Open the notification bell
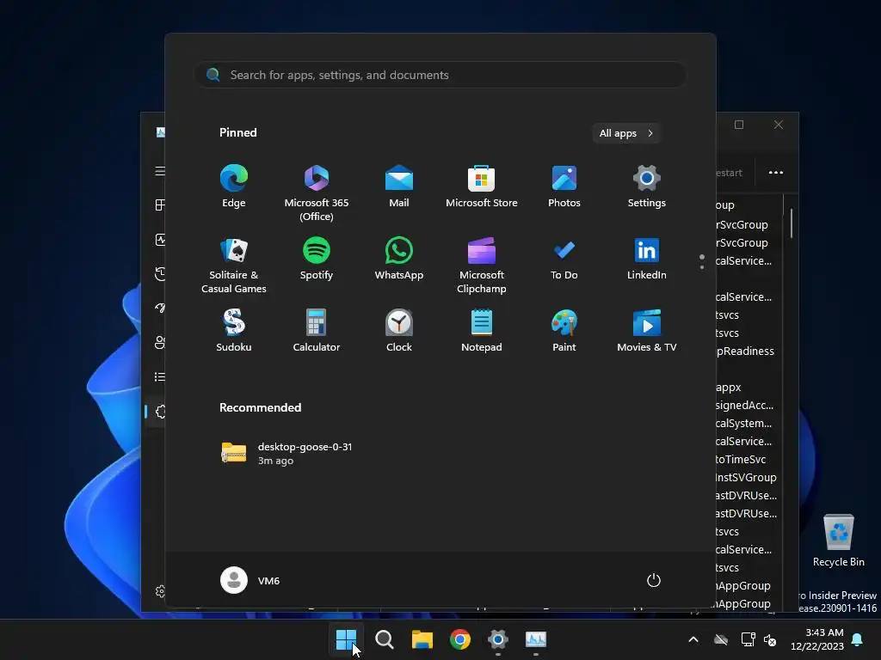This screenshot has width=881, height=660. 858,639
